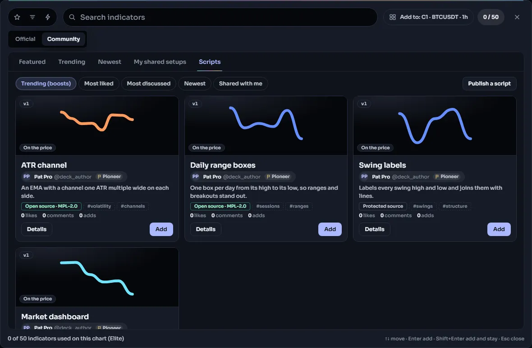Open the Trending tab
This screenshot has height=348, width=532.
(x=72, y=62)
